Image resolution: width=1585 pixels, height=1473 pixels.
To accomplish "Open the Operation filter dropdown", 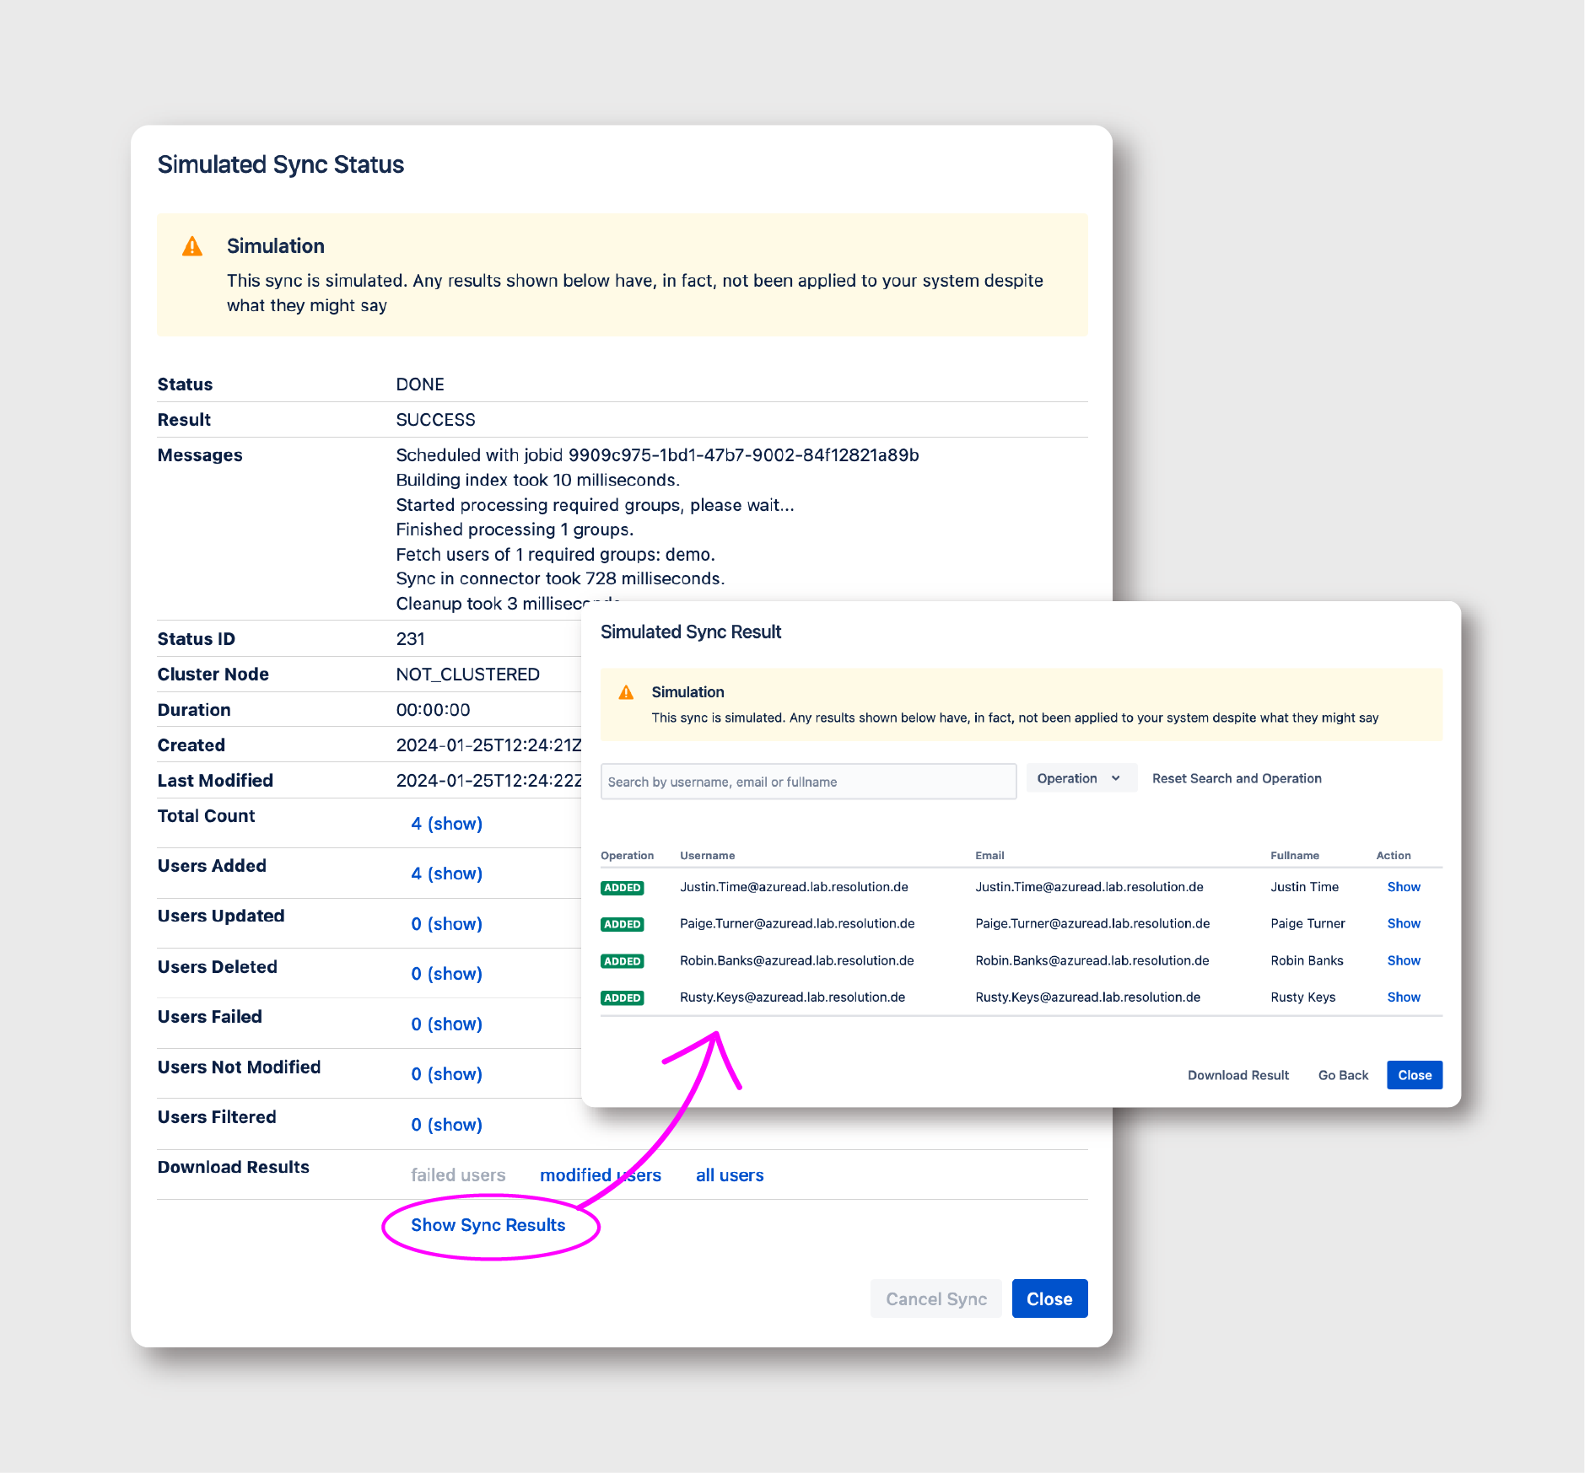I will pyautogui.click(x=1081, y=778).
